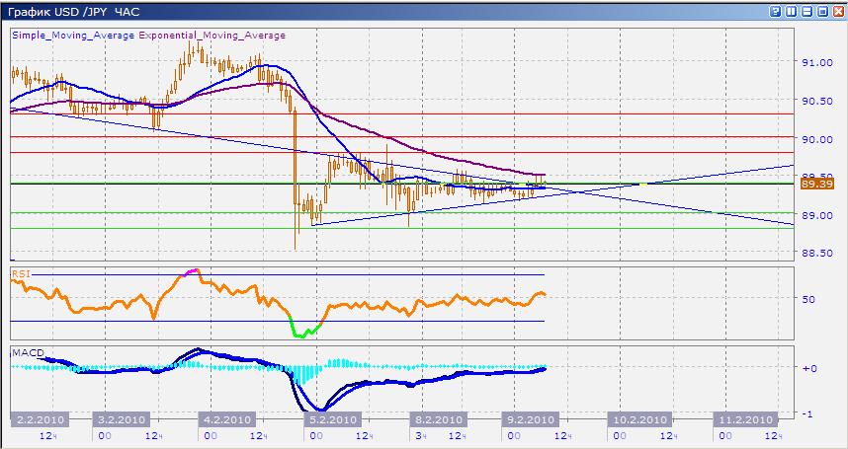Click the График USD /JPY ЧАС title
This screenshot has width=848, height=449.
click(x=73, y=11)
